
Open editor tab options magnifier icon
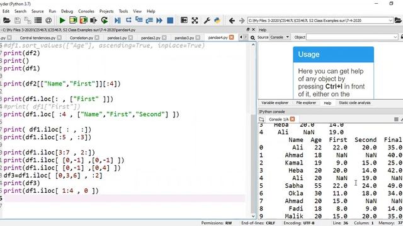click(253, 38)
